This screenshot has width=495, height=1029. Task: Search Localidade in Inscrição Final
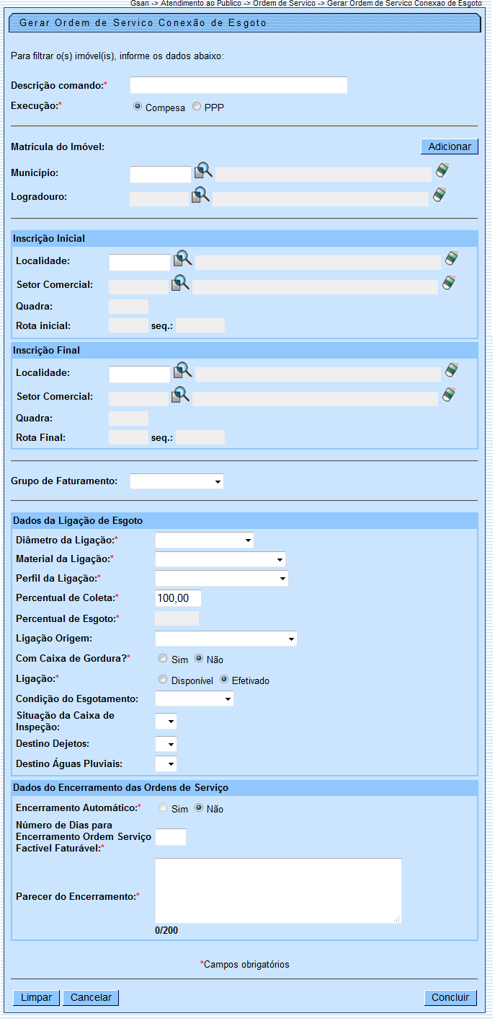(x=183, y=371)
